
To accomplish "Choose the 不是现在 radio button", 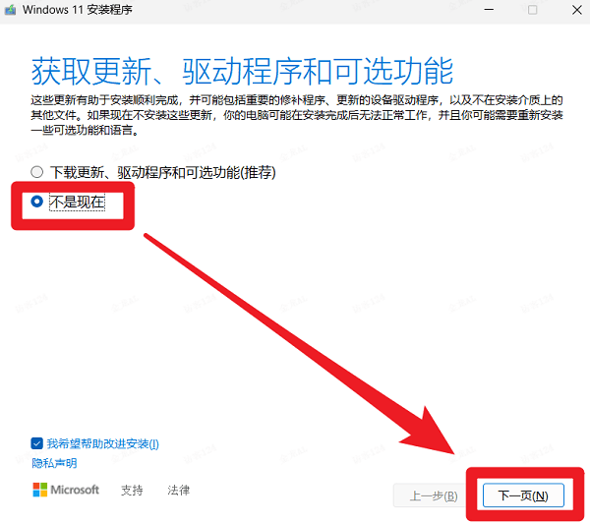I will [37, 202].
